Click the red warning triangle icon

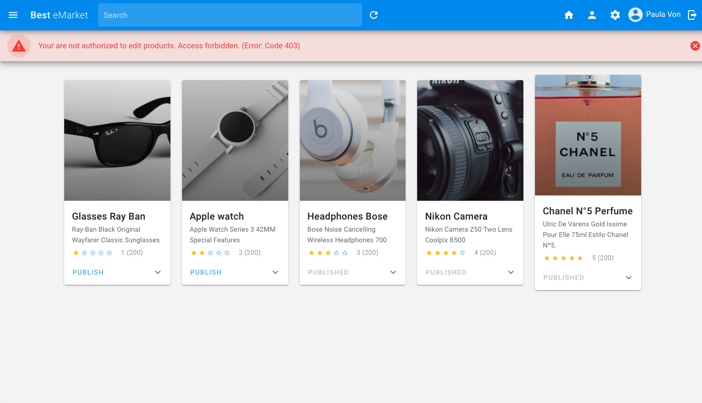[19, 46]
